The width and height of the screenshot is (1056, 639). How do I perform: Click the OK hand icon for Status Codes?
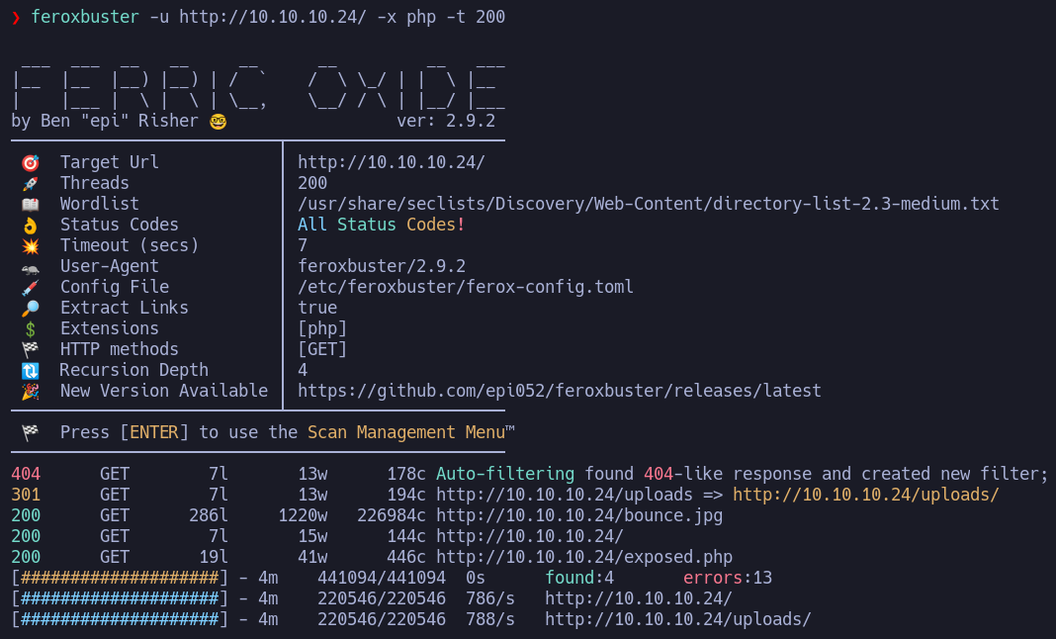point(30,225)
